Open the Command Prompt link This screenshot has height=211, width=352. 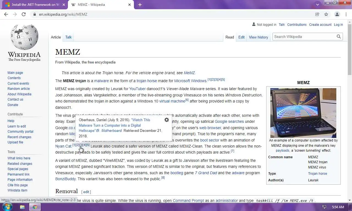tap(188, 201)
